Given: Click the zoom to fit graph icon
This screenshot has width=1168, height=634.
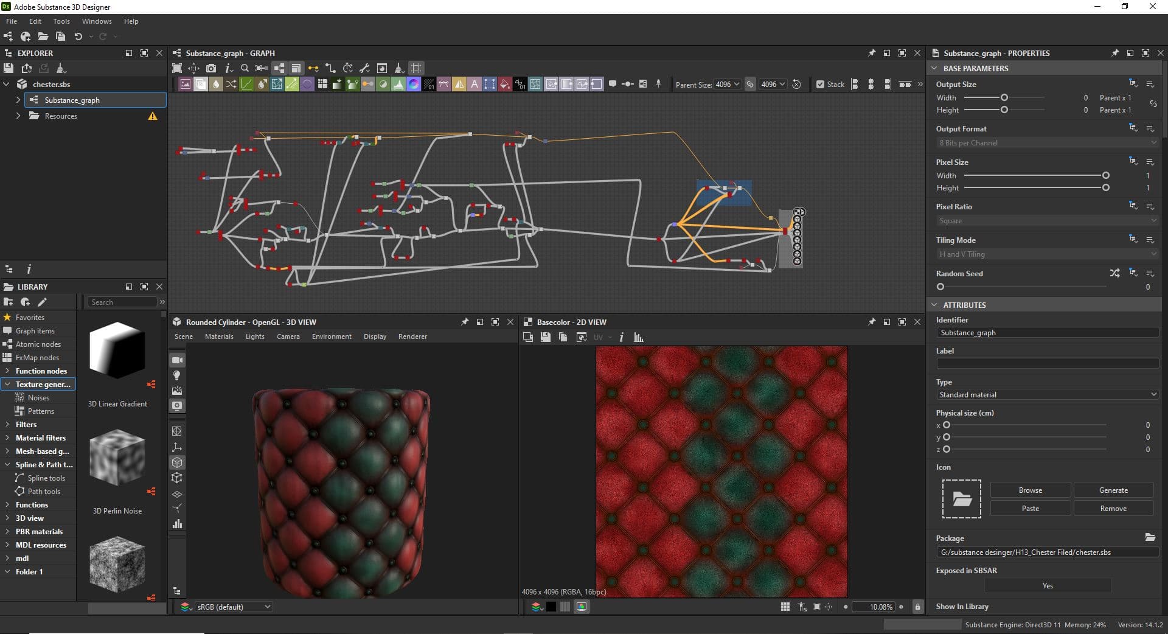Looking at the screenshot, I should 177,68.
